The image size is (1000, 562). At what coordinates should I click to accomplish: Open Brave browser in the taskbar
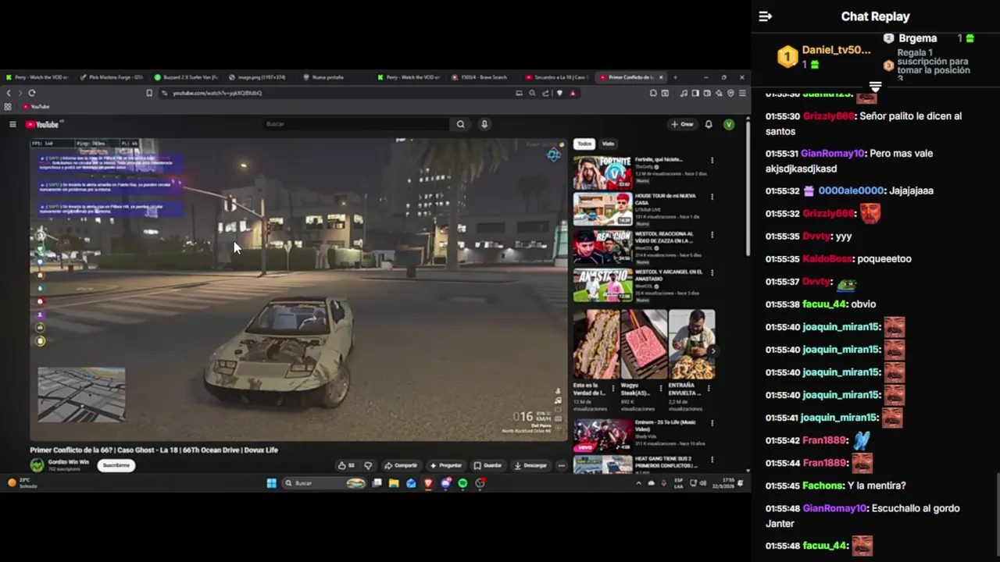click(428, 483)
